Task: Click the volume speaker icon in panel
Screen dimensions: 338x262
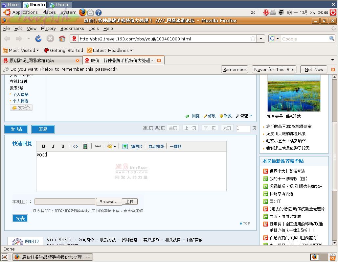Action: coord(289,12)
